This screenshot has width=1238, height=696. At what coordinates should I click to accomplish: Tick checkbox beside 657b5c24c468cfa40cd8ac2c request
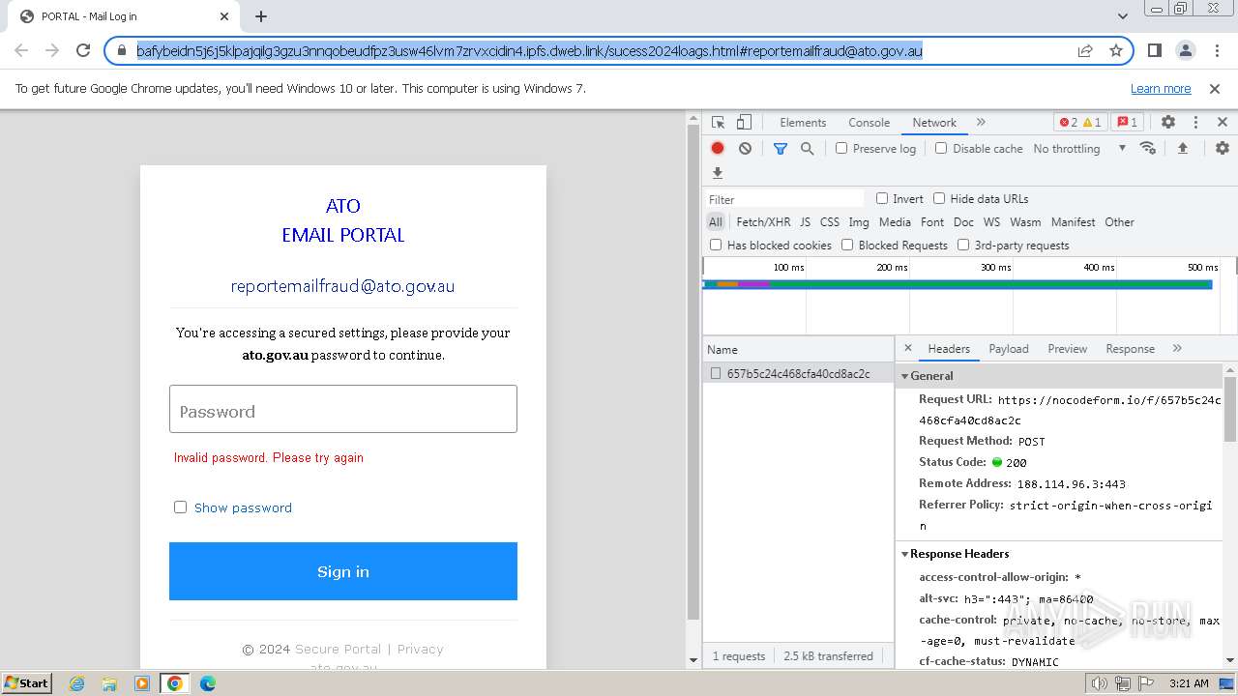[716, 373]
